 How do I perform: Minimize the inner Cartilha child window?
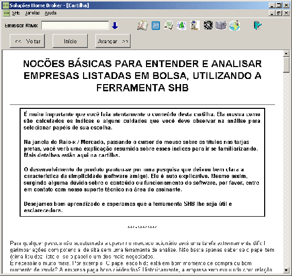pyautogui.click(x=272, y=13)
